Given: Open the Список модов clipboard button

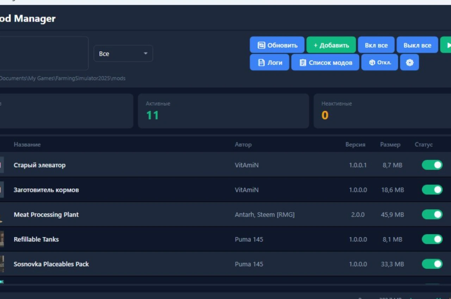Looking at the screenshot, I should [x=325, y=62].
